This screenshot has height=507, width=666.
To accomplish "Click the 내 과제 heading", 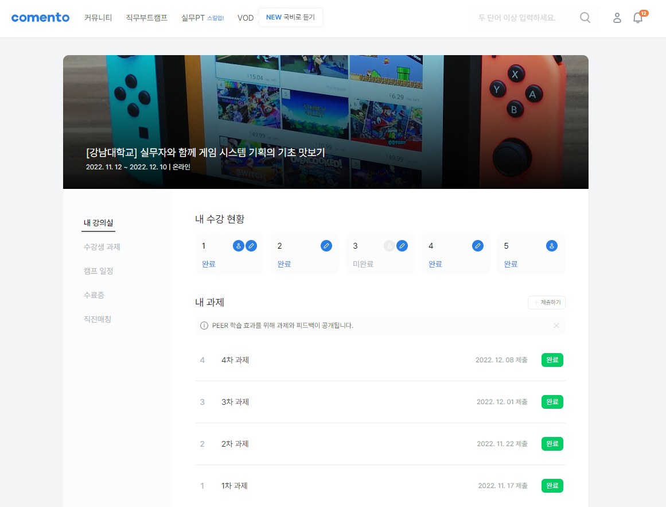I will click(209, 303).
